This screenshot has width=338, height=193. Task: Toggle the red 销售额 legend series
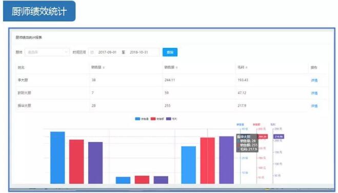pos(157,119)
